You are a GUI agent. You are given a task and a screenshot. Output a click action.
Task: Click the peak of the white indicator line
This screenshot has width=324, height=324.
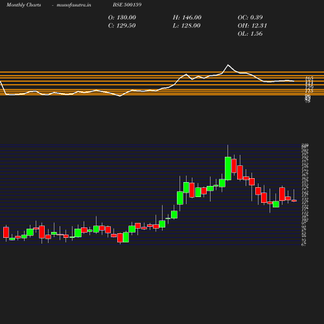click(228, 65)
